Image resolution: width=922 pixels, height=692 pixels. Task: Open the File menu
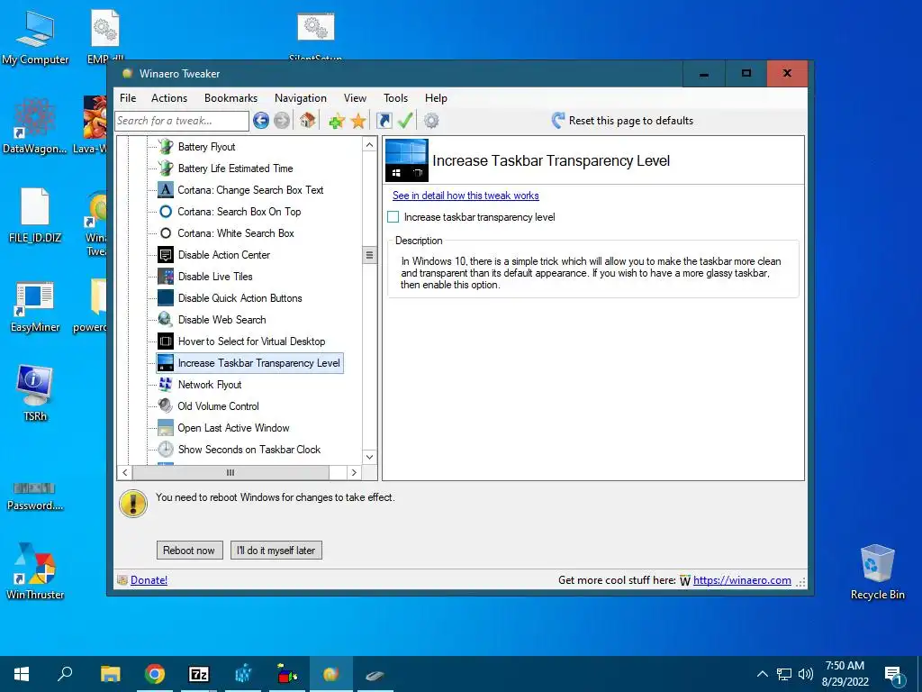(128, 98)
